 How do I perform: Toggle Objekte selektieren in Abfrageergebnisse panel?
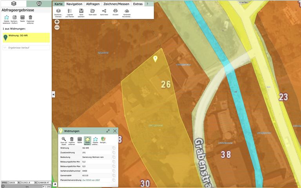pyautogui.click(x=6, y=19)
